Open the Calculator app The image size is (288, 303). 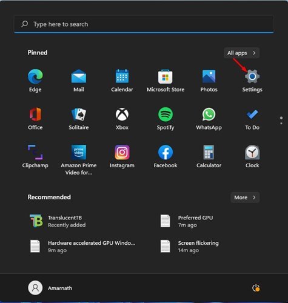pyautogui.click(x=209, y=156)
